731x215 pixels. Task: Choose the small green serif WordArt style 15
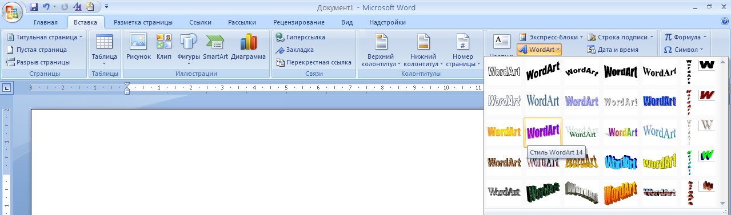point(582,132)
